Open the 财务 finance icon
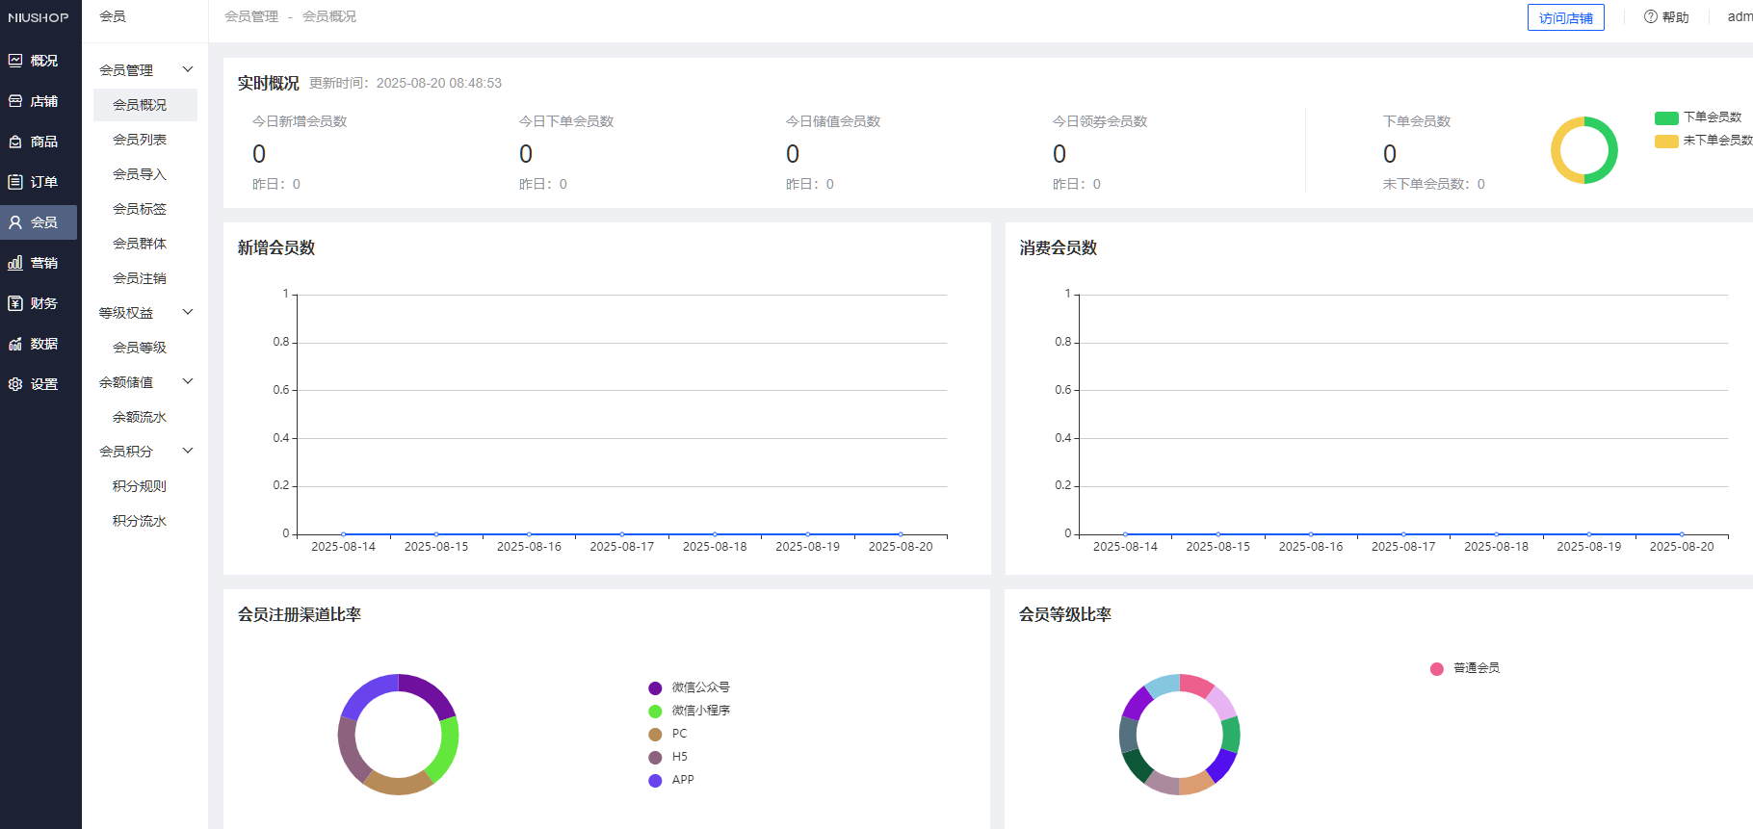The image size is (1753, 829). [x=15, y=303]
